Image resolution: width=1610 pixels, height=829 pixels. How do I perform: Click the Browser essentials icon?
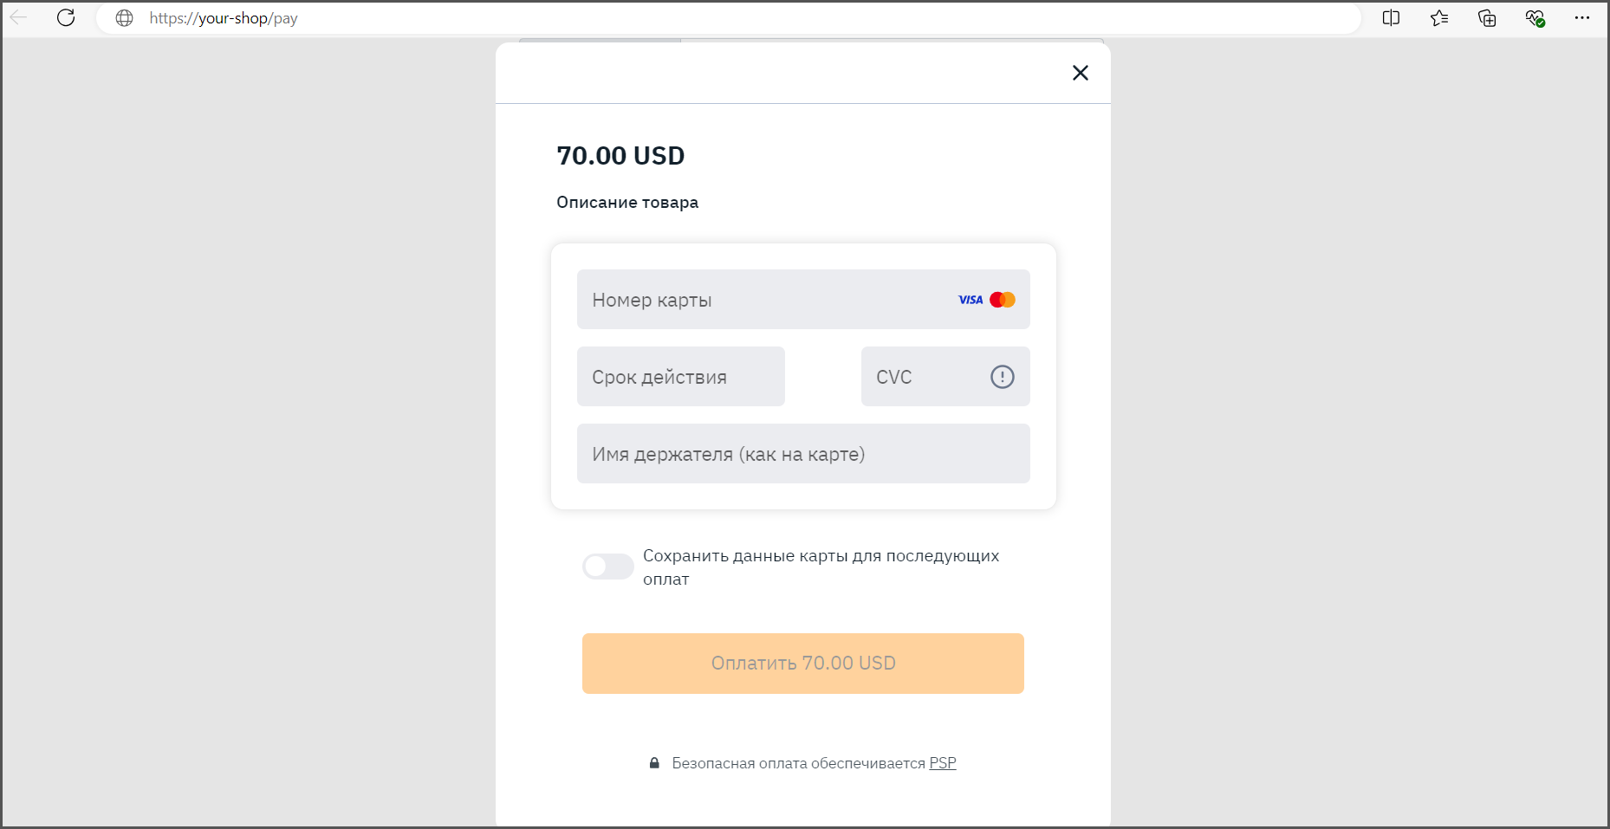1535,17
